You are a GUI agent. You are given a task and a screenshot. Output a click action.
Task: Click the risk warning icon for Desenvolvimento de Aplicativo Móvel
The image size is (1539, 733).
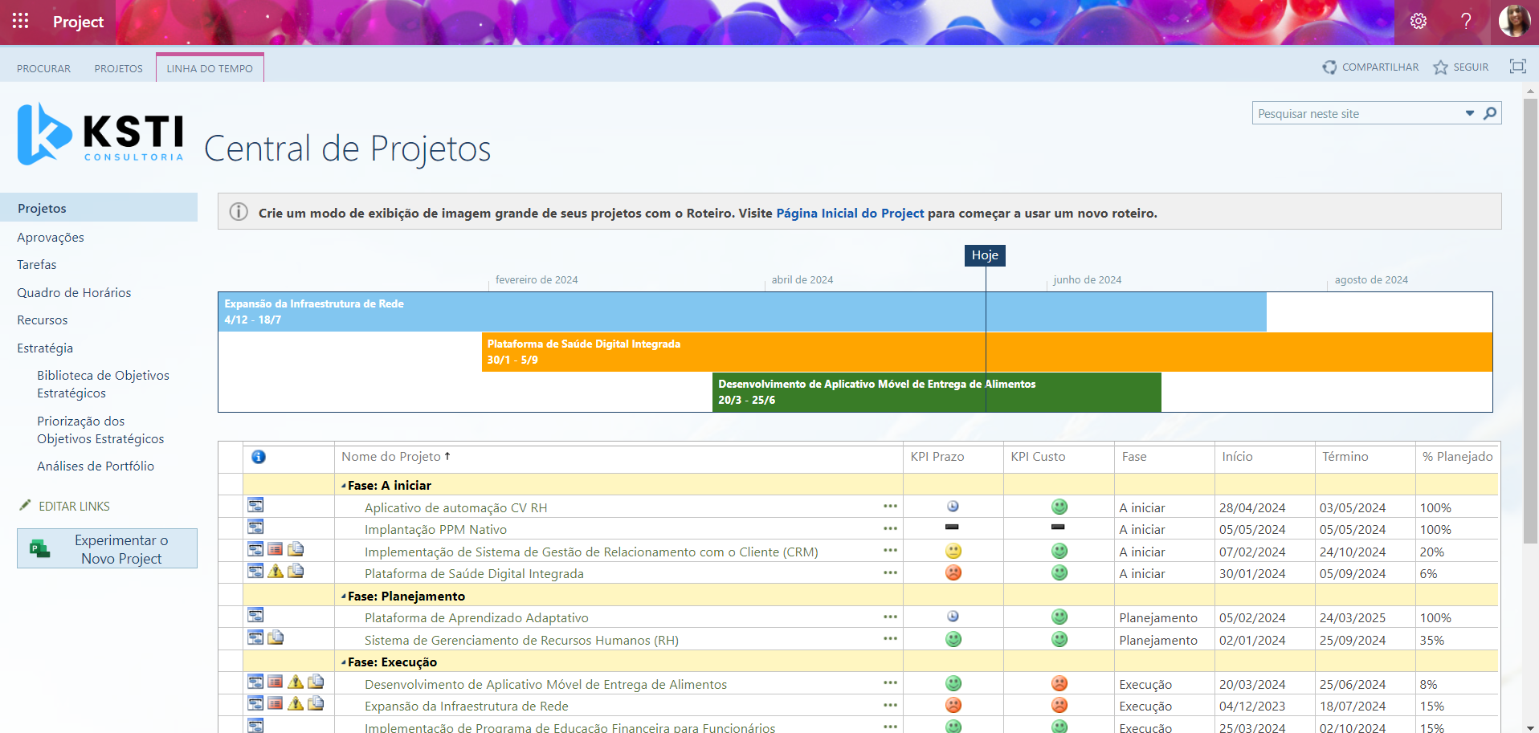coord(296,682)
